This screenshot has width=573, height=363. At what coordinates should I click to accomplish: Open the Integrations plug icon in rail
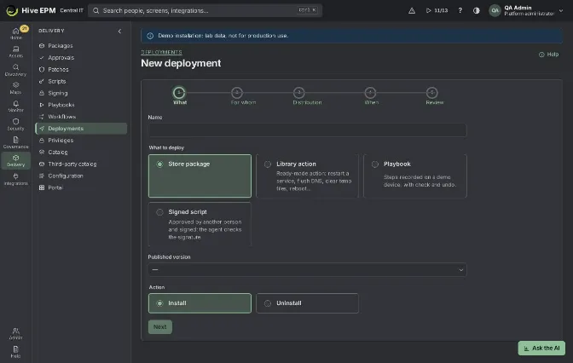pyautogui.click(x=15, y=176)
